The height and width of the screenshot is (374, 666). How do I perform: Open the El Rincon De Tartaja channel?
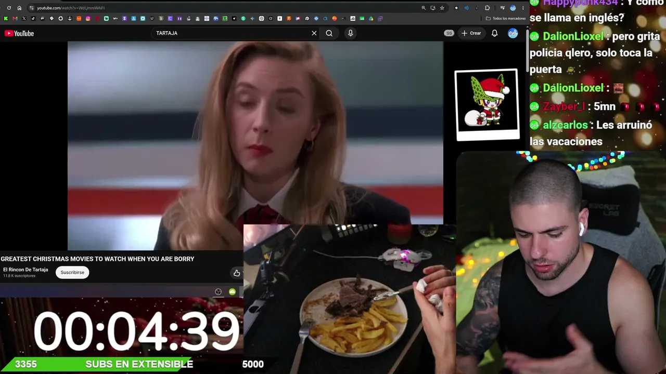point(25,270)
